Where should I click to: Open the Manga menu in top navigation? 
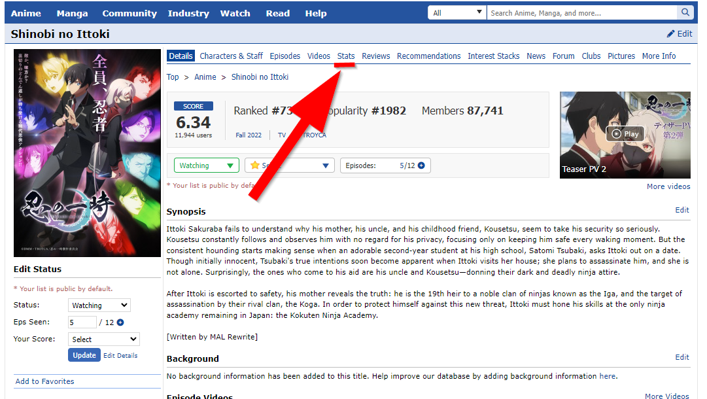pos(71,13)
